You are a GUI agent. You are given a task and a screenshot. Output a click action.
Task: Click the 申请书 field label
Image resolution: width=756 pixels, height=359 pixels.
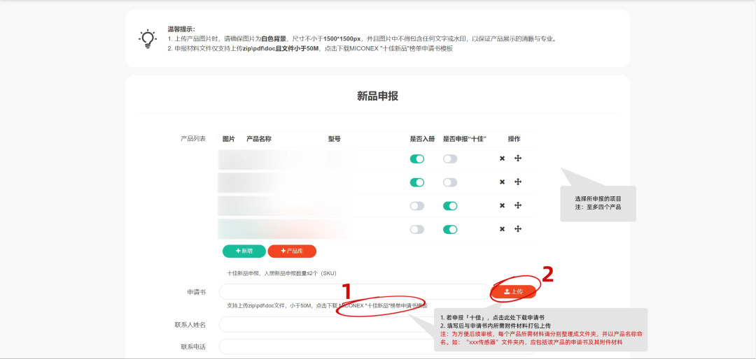(x=197, y=292)
